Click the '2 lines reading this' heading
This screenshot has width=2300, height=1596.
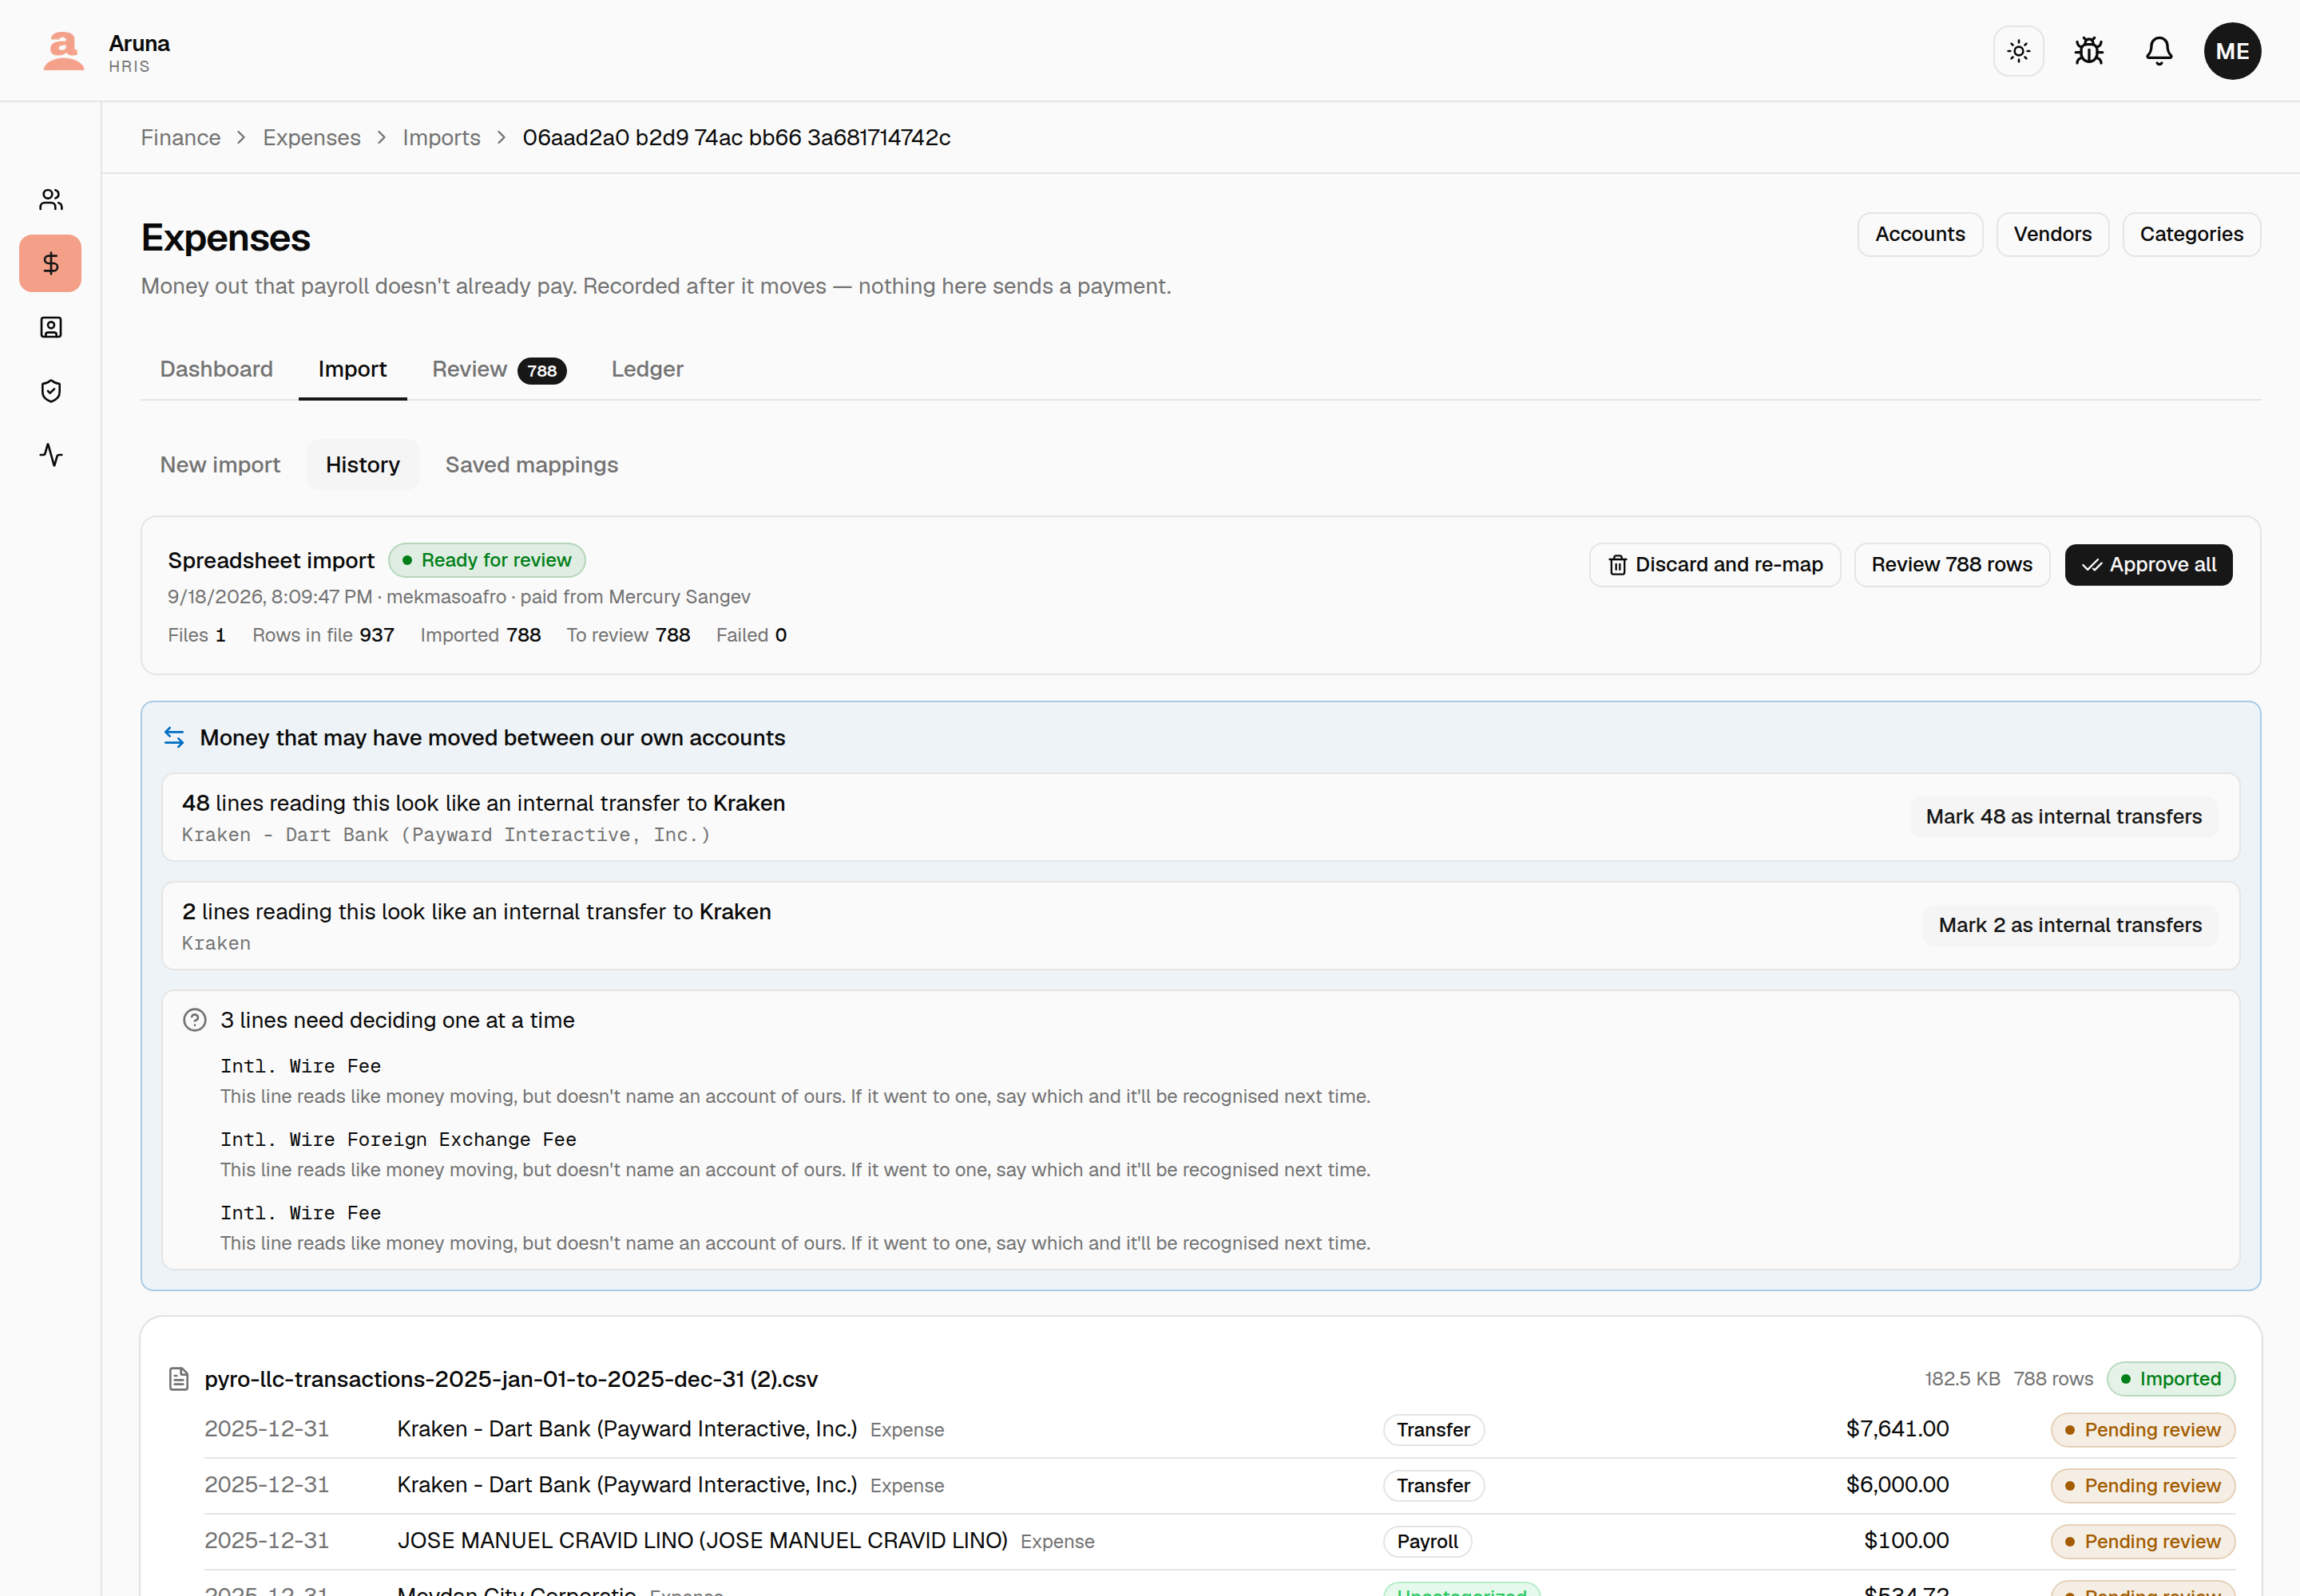coord(477,912)
